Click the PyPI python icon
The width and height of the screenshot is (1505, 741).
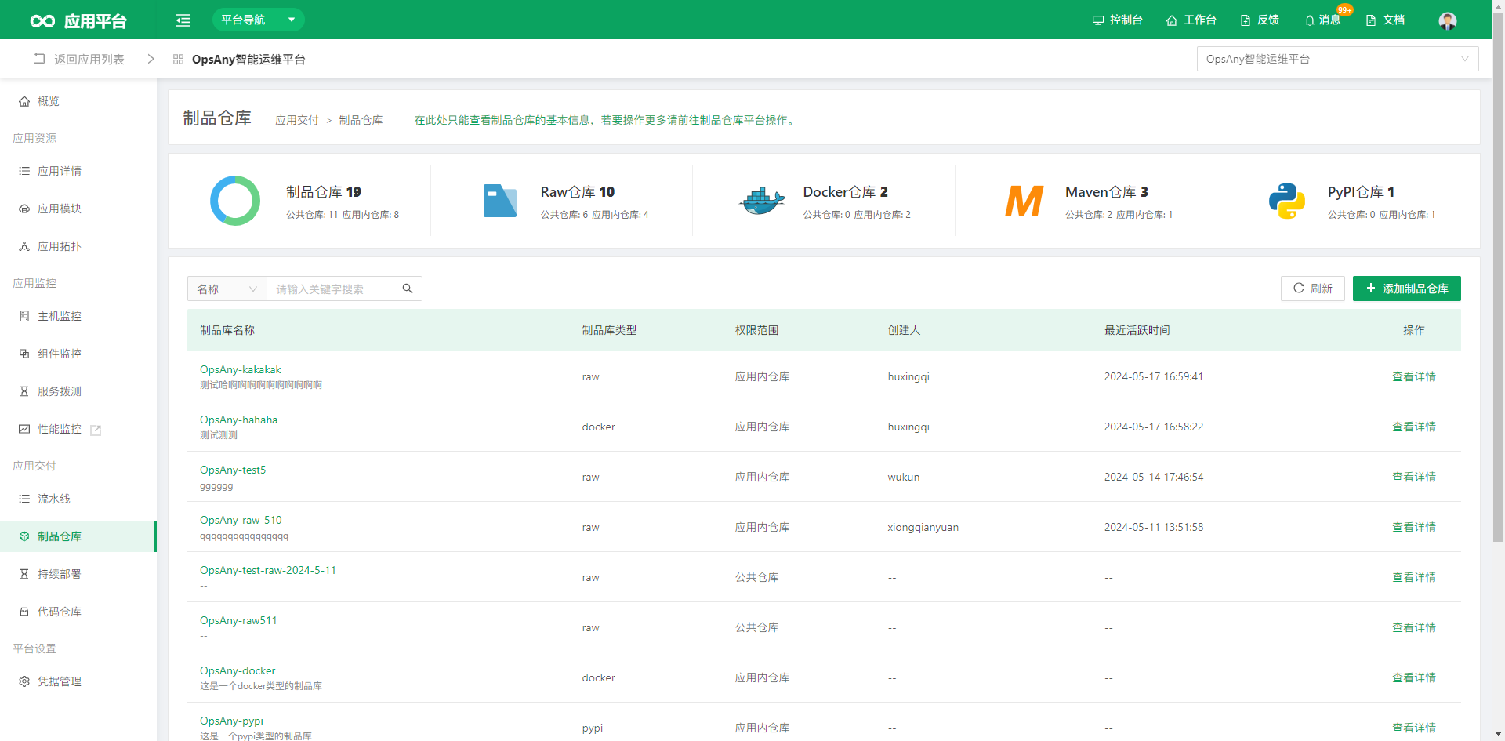pos(1287,201)
